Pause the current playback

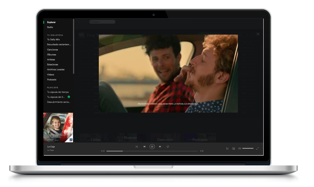pyautogui.click(x=152, y=147)
